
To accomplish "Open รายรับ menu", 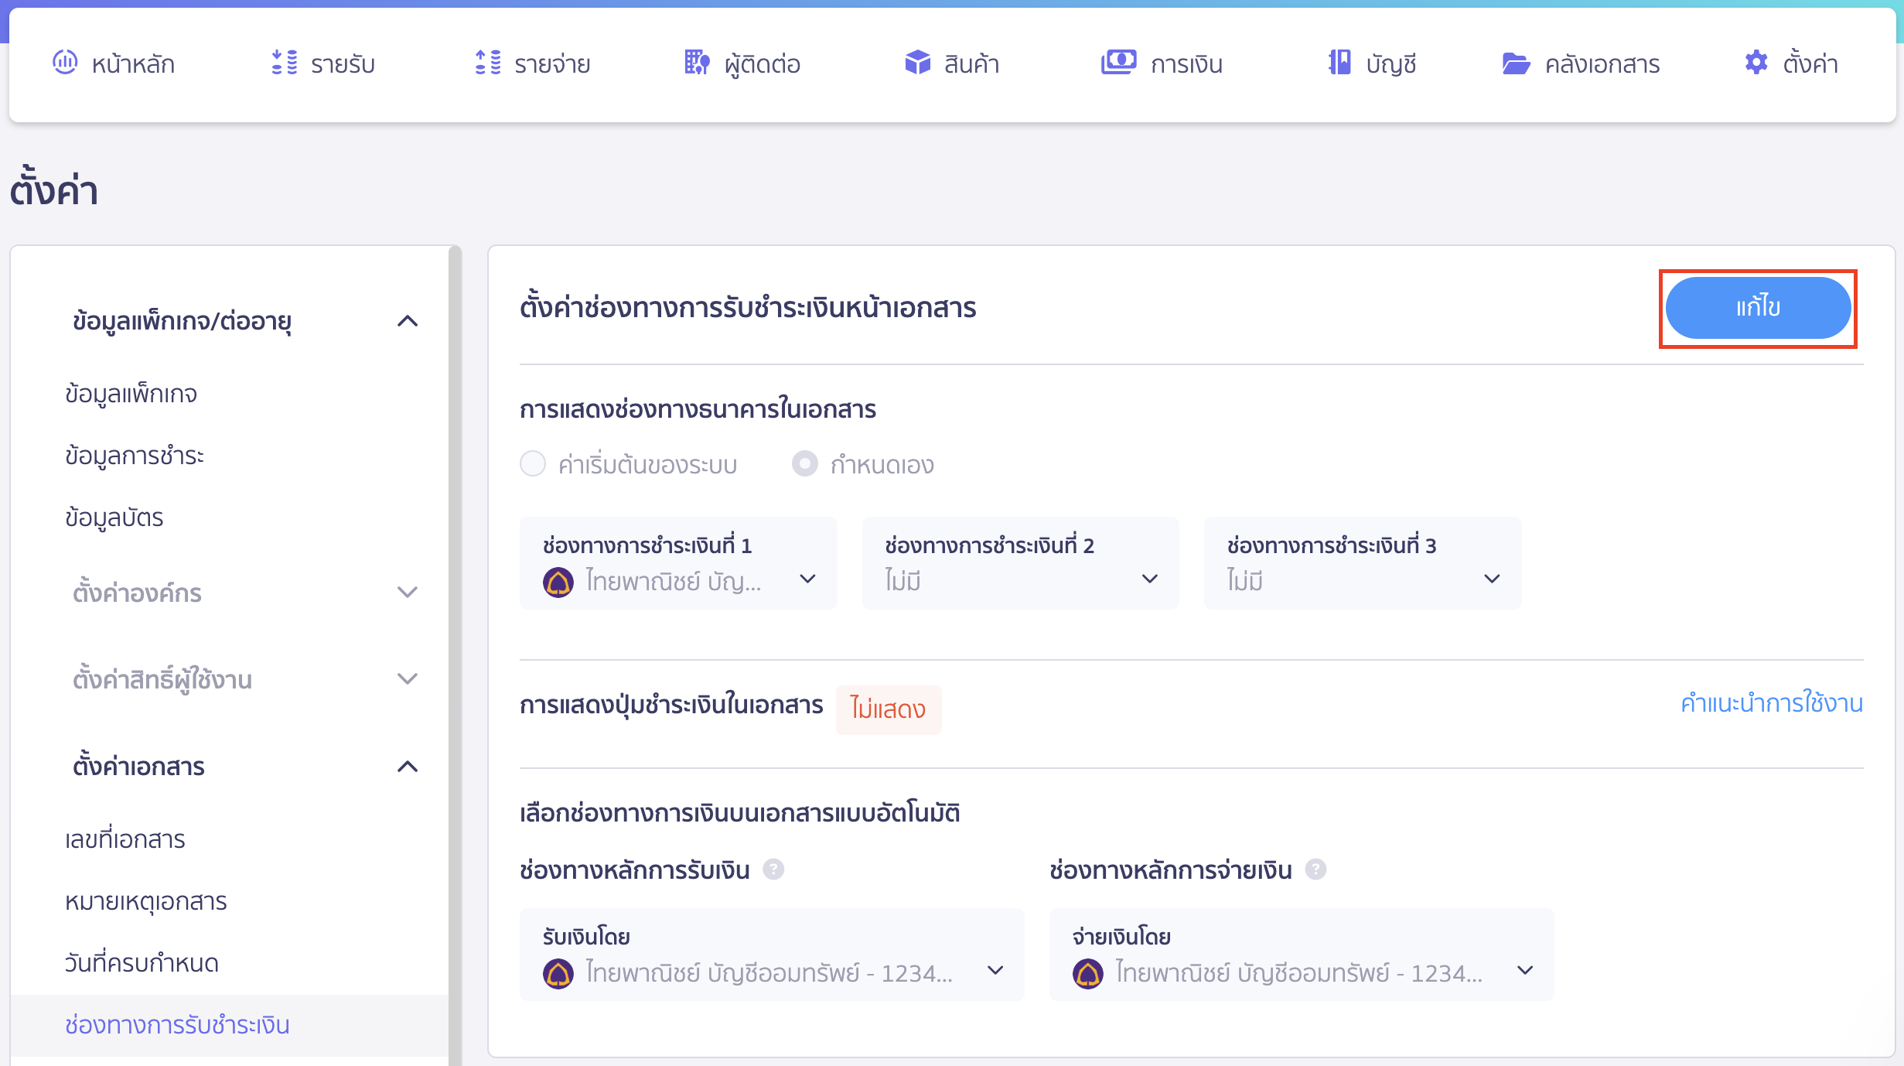I will (x=323, y=63).
